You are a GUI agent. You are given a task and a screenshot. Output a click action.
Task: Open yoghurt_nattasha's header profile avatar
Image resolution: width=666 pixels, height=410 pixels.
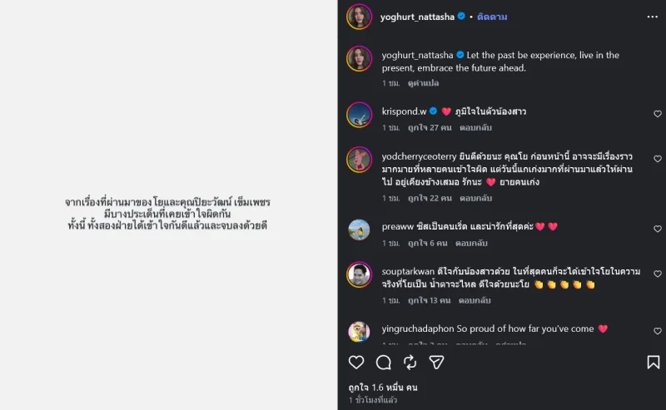pos(360,17)
